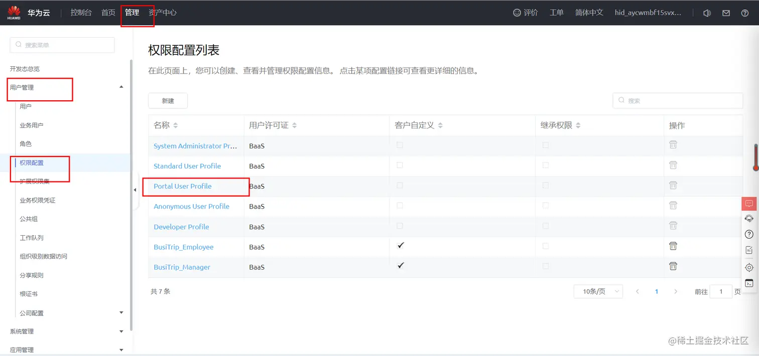Viewport: 759px width, 356px height.
Task: Open the Anonymous User Profile link
Action: 191,206
